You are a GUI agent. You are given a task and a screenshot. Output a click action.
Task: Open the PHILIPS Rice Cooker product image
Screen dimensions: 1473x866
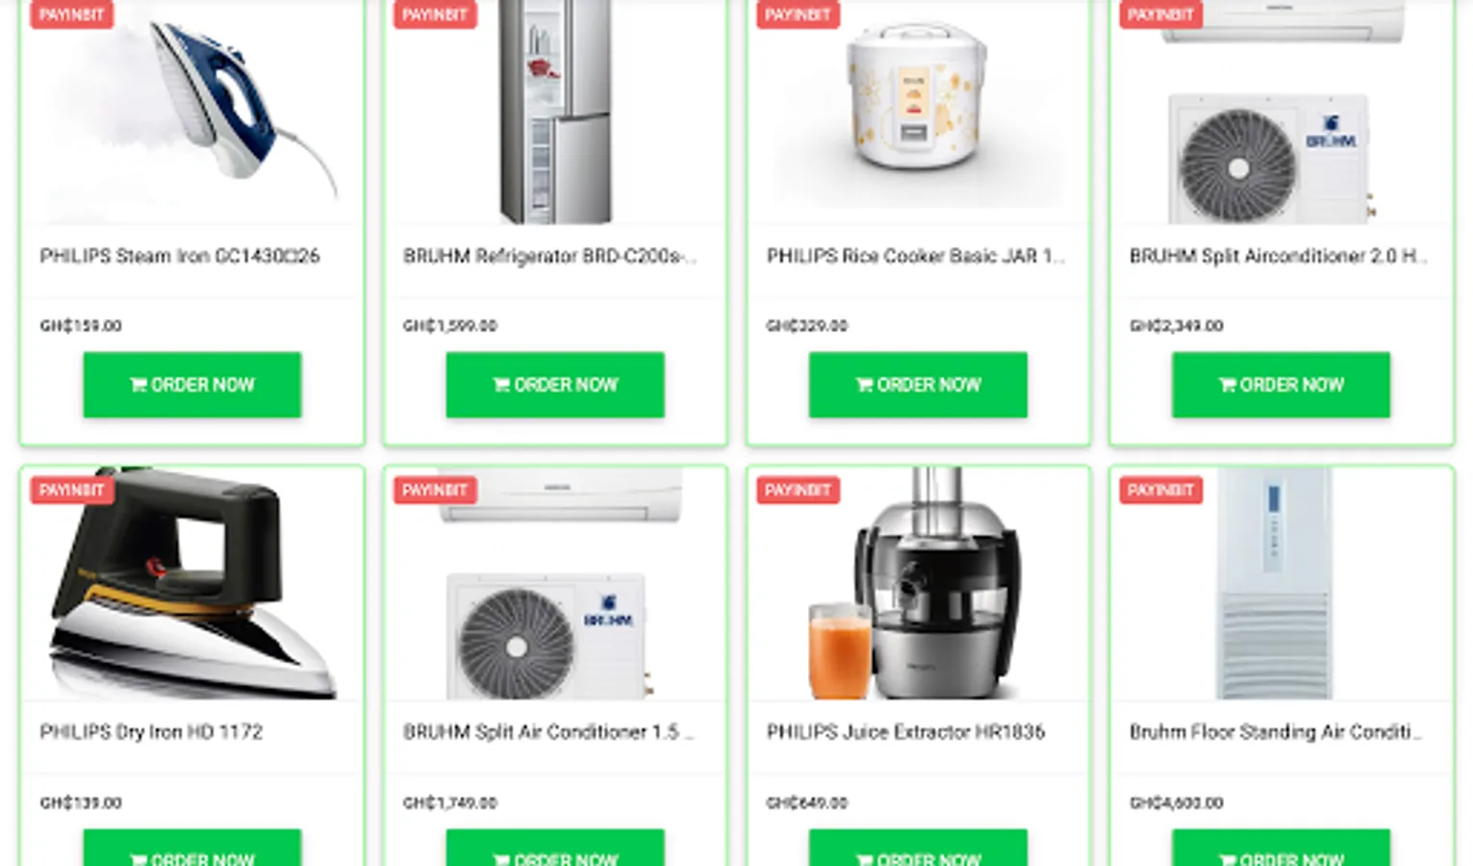click(x=918, y=112)
